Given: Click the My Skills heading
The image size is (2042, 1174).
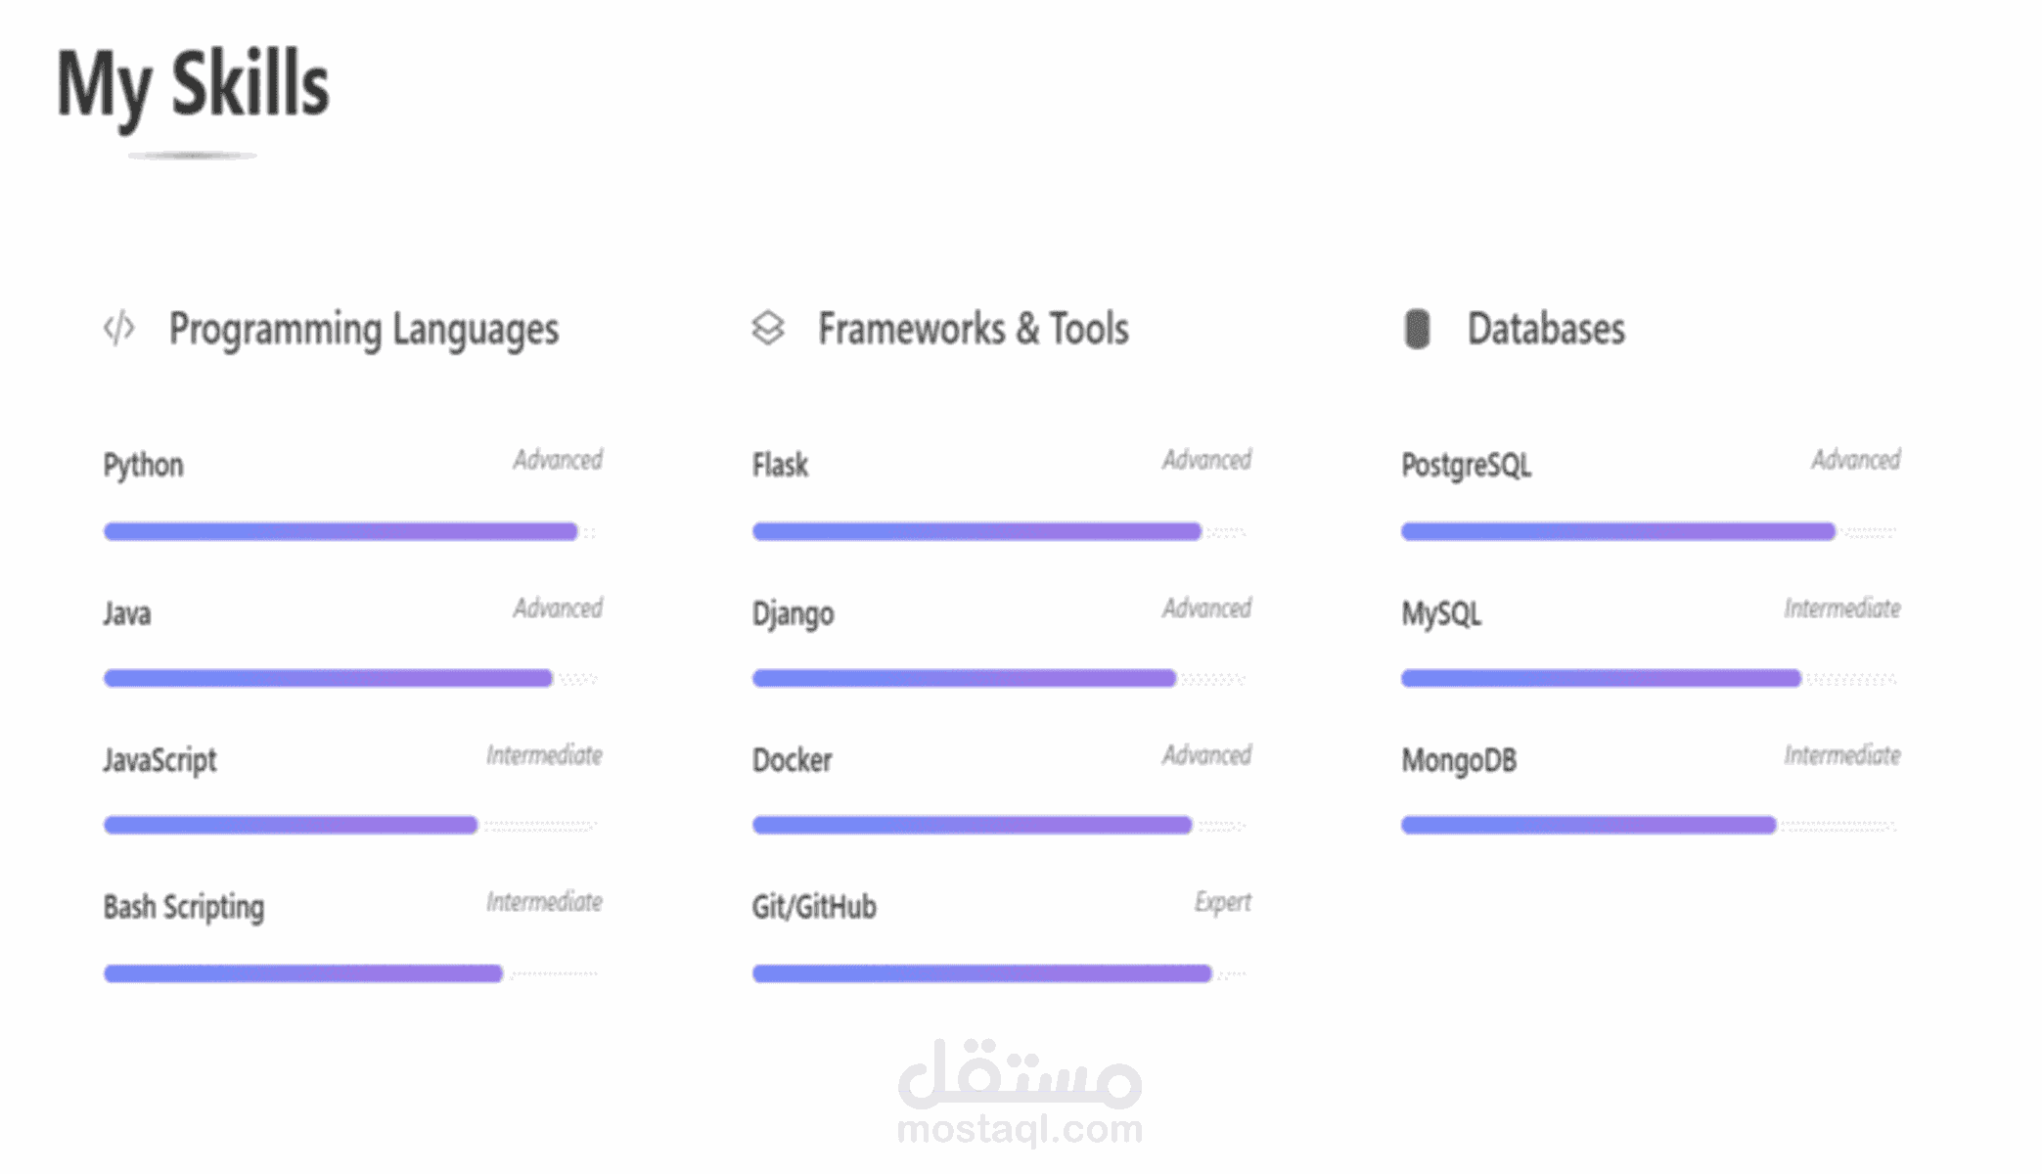Looking at the screenshot, I should [x=193, y=85].
